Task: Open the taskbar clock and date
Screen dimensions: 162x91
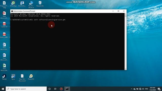Action: (152, 89)
